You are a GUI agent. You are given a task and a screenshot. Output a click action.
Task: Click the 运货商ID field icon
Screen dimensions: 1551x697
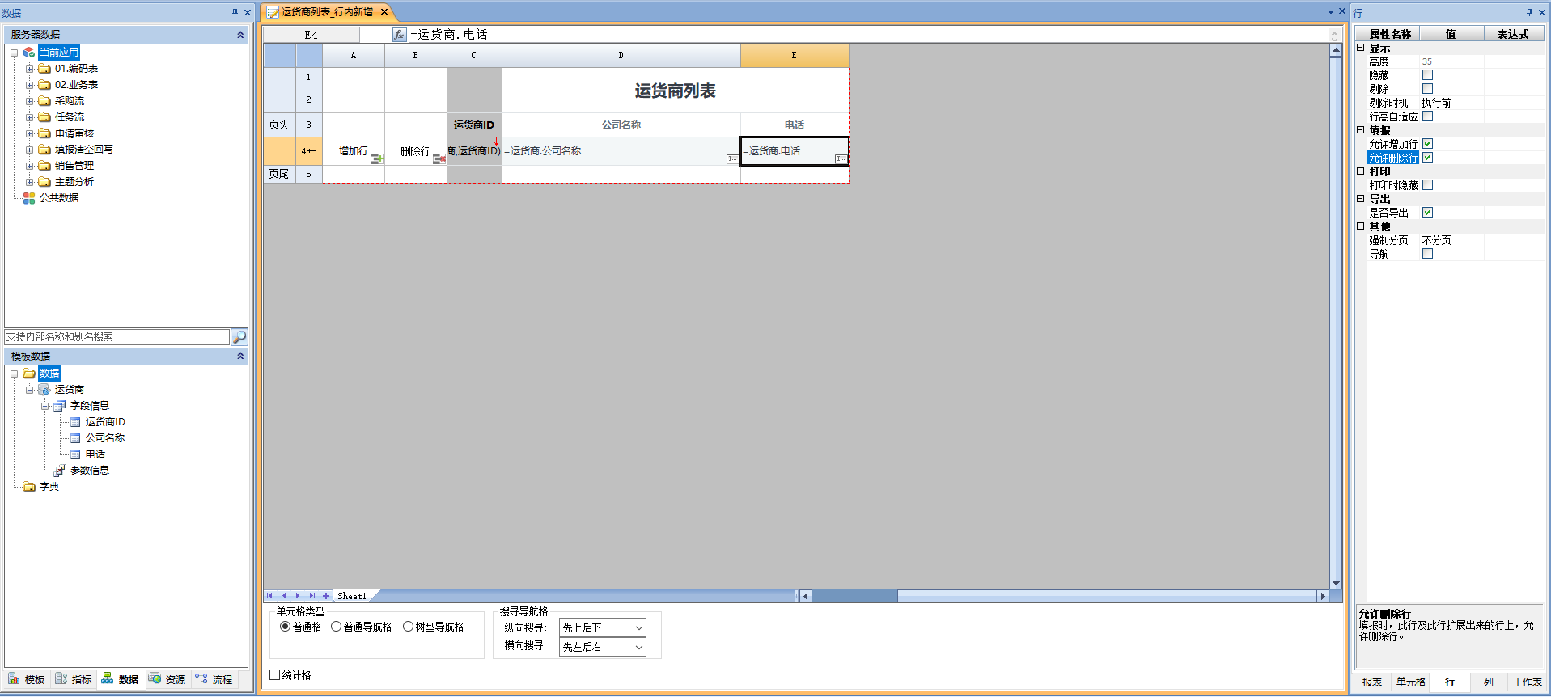(x=75, y=422)
